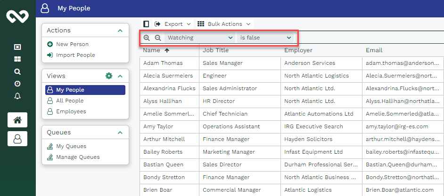Select the Adam Thomas row name cell

[x=163, y=63]
